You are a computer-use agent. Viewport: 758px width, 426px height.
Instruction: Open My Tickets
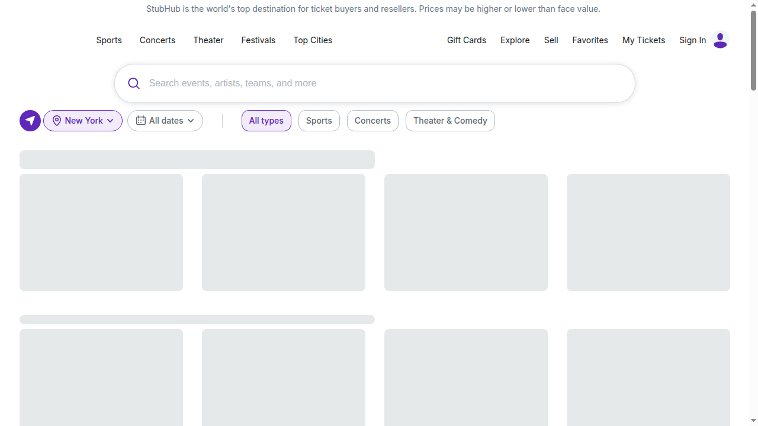pyautogui.click(x=643, y=40)
